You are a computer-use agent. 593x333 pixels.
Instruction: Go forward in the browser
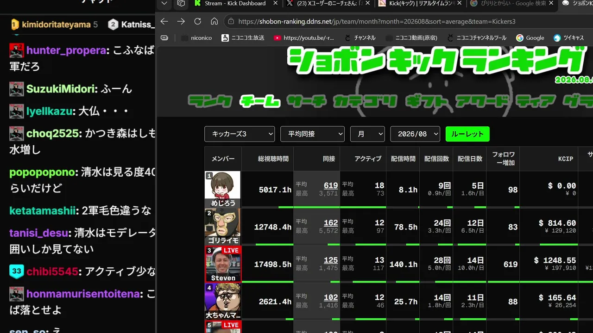pos(181,21)
